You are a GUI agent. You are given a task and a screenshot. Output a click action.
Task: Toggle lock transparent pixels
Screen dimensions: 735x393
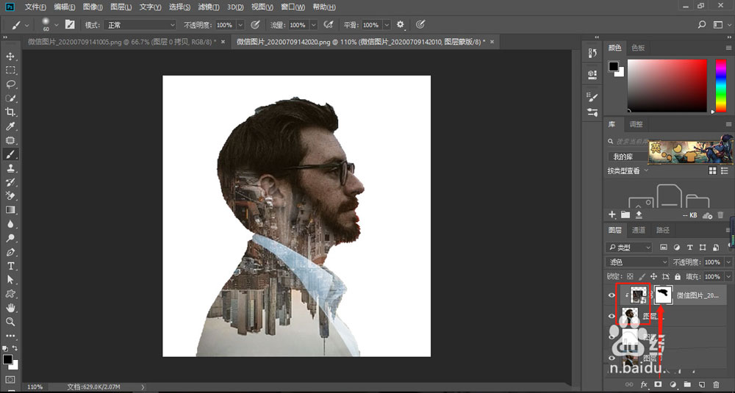click(x=630, y=277)
